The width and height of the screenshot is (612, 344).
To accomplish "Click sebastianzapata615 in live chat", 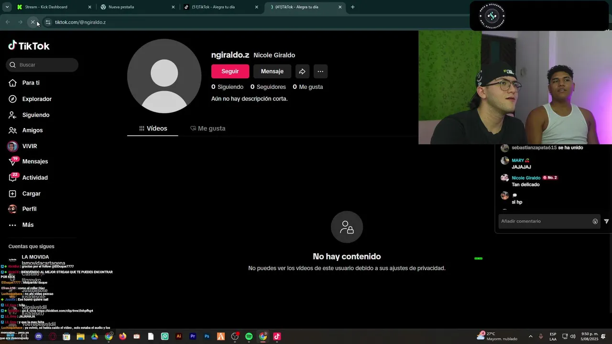I will tap(534, 148).
